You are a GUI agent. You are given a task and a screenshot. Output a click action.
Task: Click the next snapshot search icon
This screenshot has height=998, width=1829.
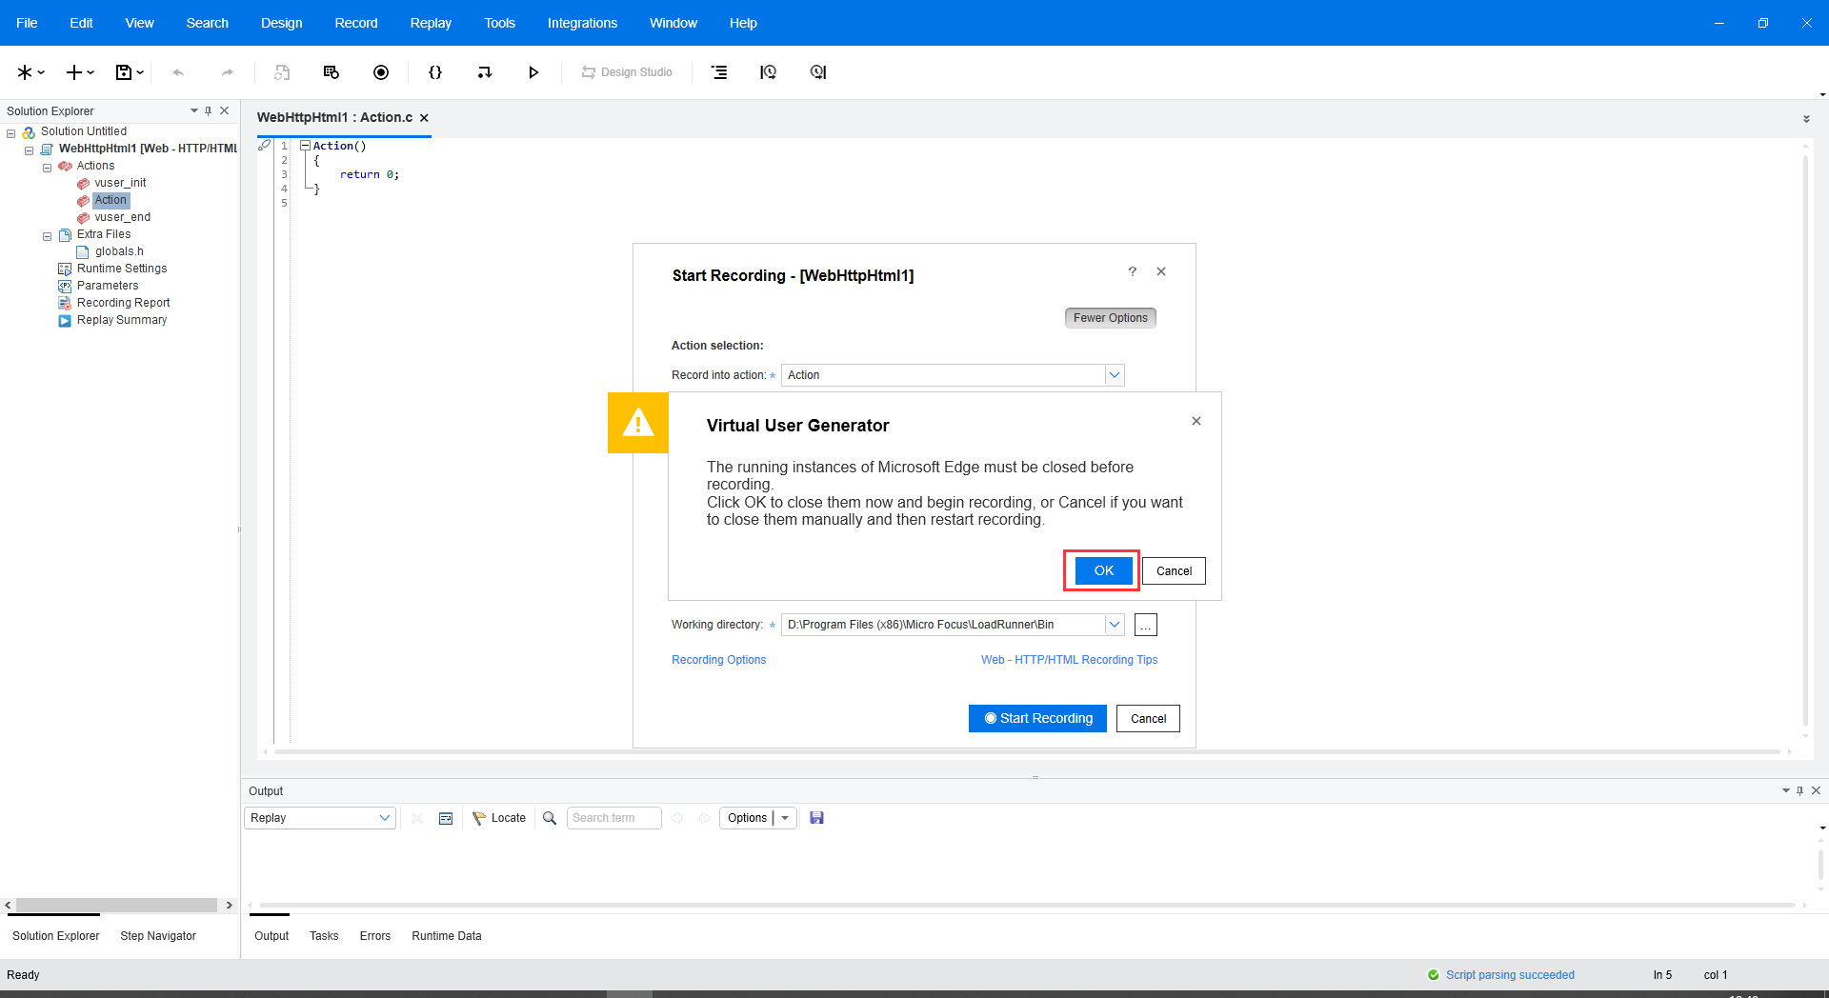tap(817, 72)
